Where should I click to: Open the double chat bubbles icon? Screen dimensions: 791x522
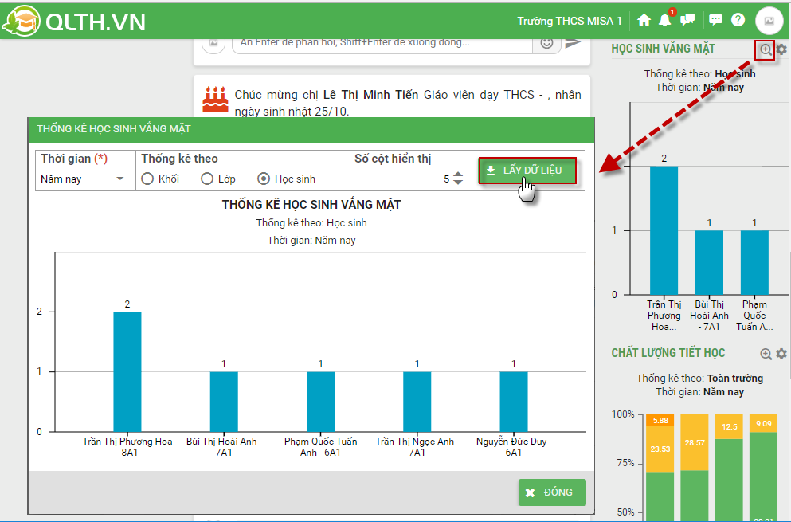(x=687, y=20)
